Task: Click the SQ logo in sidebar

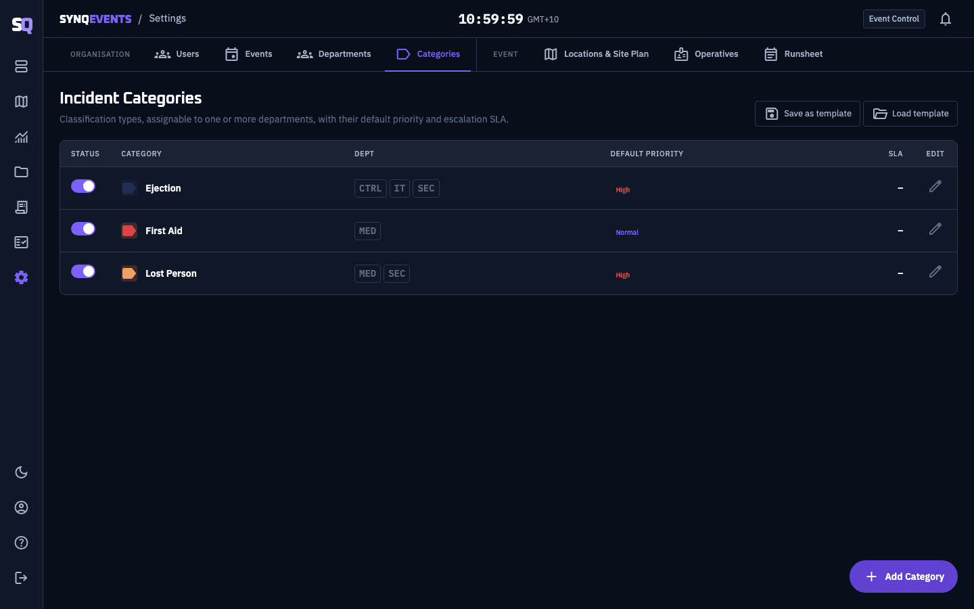Action: [22, 25]
